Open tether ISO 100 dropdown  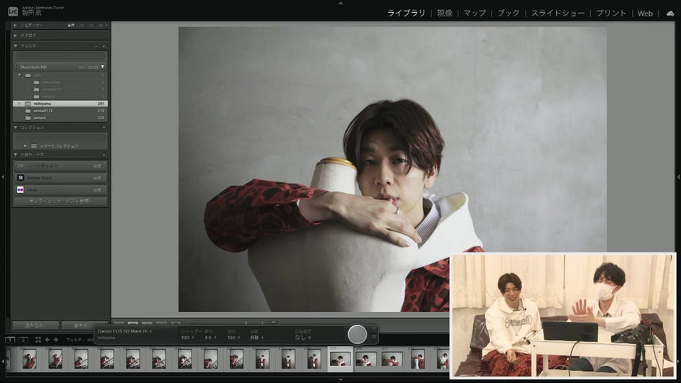coord(233,338)
